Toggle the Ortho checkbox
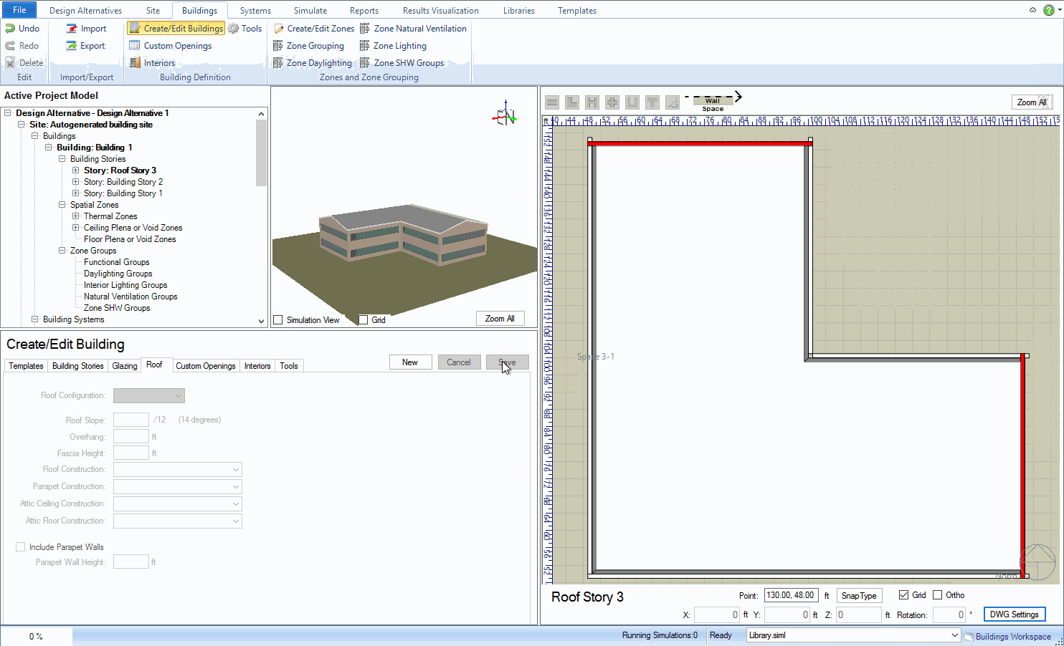The width and height of the screenshot is (1064, 646). point(937,595)
